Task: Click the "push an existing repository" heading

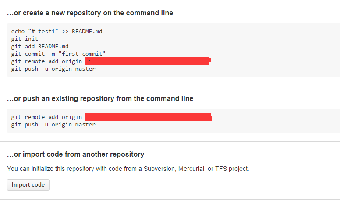Action: click(100, 99)
